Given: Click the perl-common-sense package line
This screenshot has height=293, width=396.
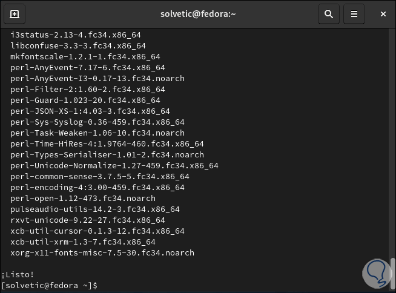Looking at the screenshot, I should [x=99, y=176].
